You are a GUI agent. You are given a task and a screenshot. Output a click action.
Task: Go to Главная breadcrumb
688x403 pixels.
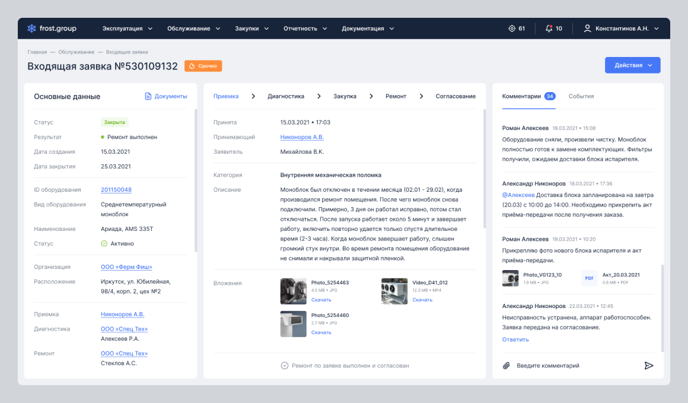point(37,52)
